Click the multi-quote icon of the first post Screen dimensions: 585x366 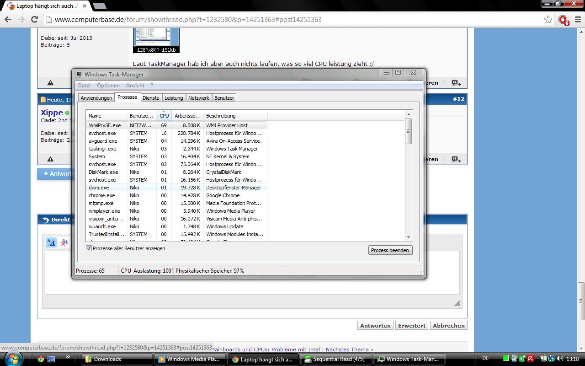tap(456, 83)
